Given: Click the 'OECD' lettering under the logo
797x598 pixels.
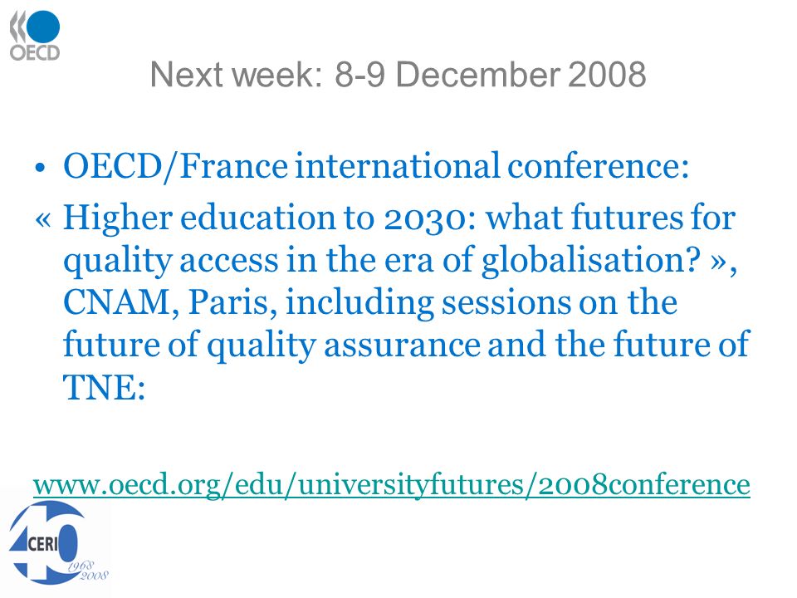Looking at the screenshot, I should click(35, 53).
